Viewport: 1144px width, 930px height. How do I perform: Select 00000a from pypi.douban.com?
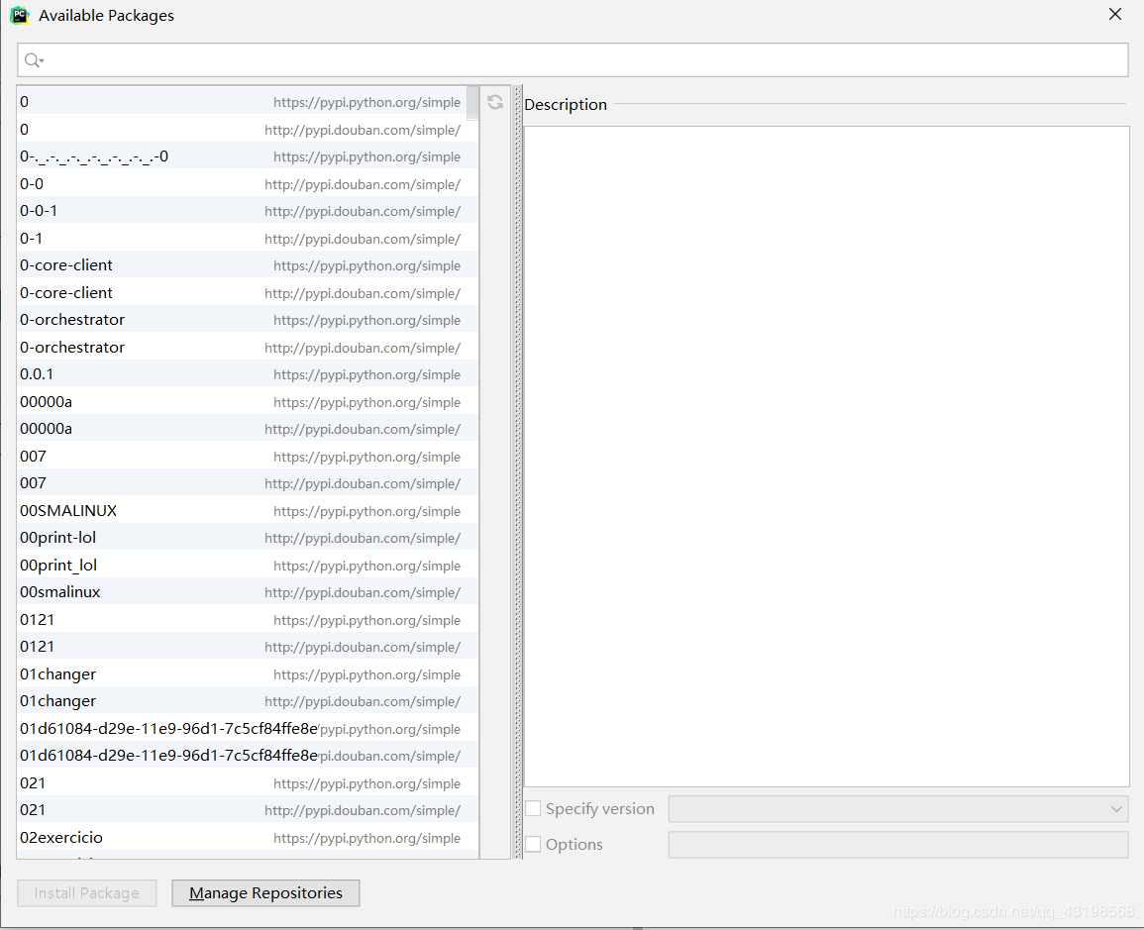coord(248,429)
